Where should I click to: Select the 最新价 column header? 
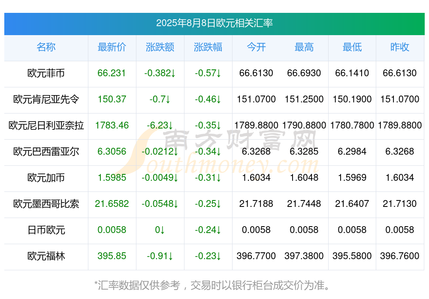click(x=112, y=47)
